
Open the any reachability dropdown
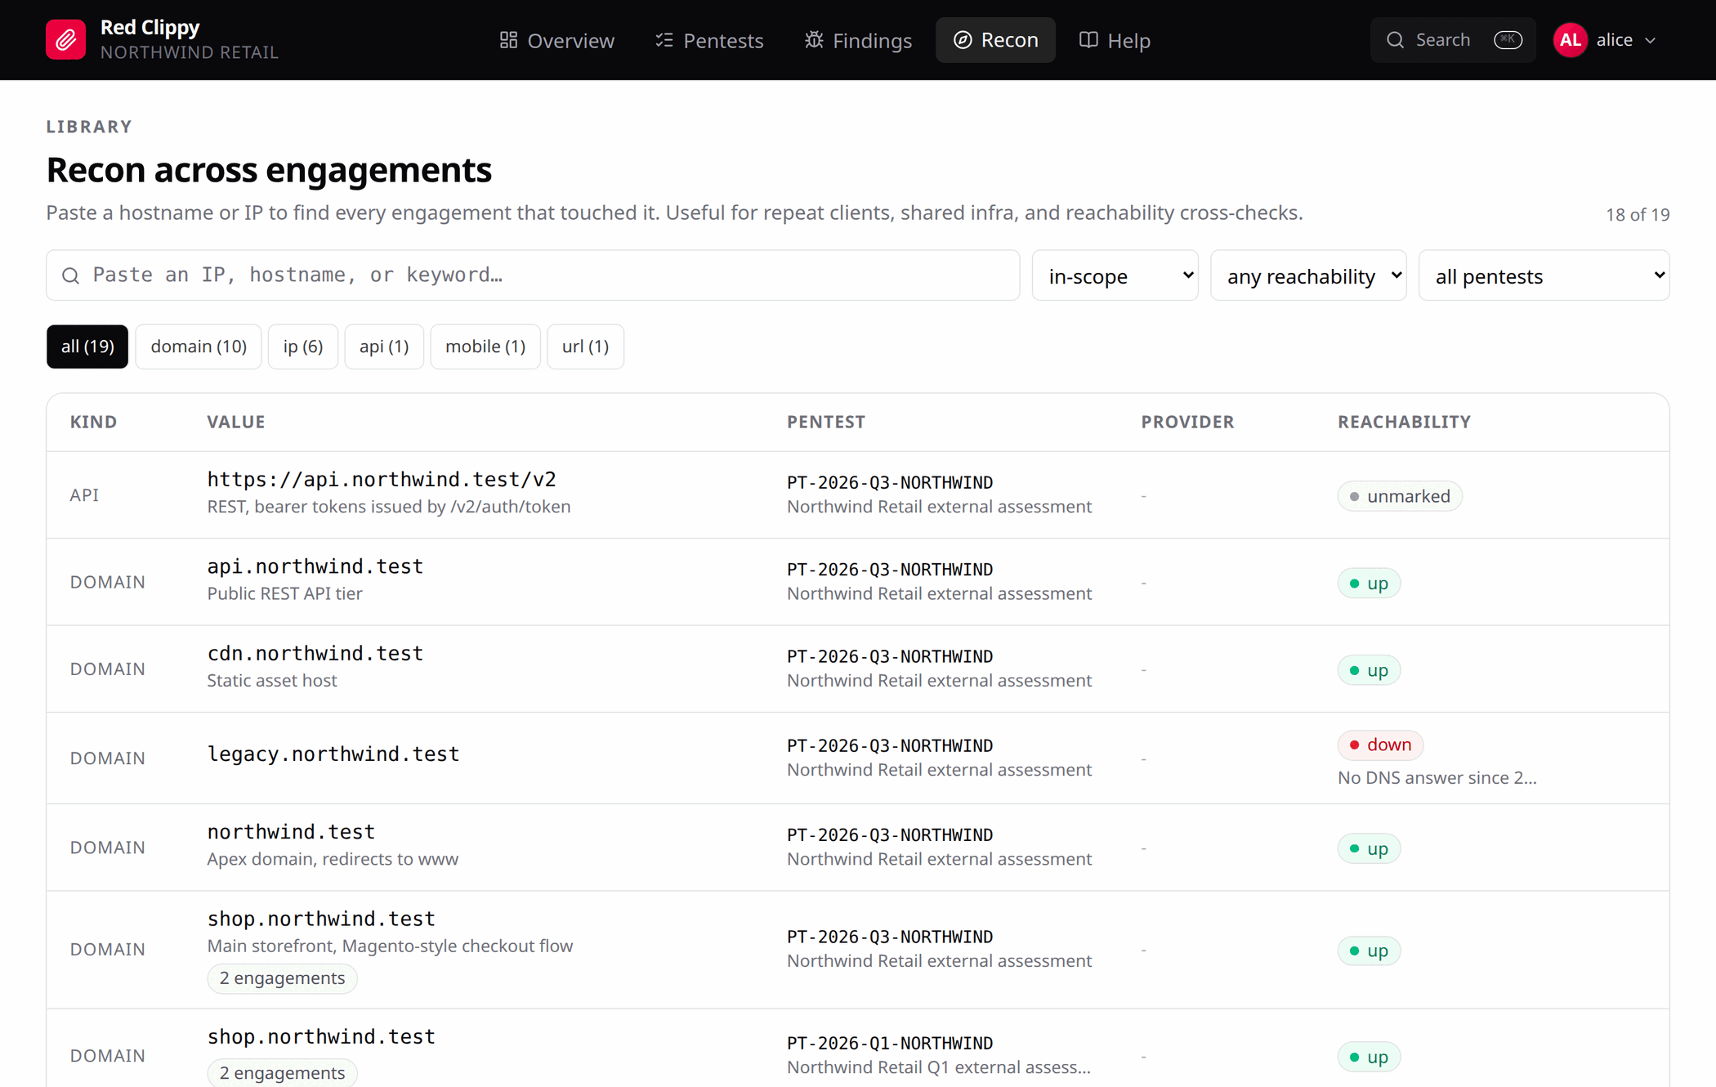(1308, 275)
